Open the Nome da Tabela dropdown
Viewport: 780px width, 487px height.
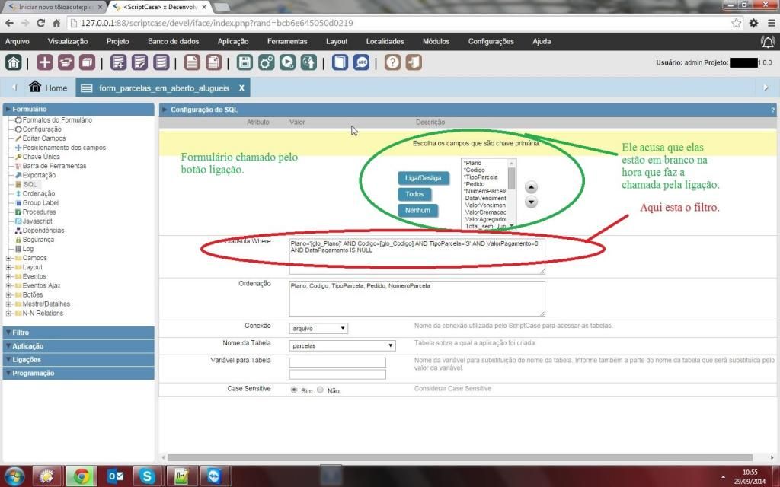342,345
